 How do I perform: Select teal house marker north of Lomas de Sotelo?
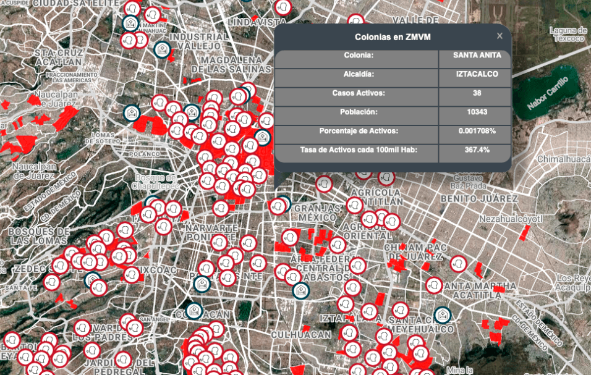pos(130,113)
